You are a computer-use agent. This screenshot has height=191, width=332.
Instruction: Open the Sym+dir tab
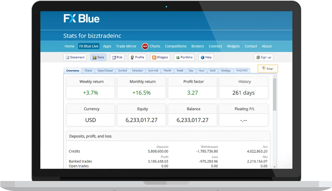153,70
